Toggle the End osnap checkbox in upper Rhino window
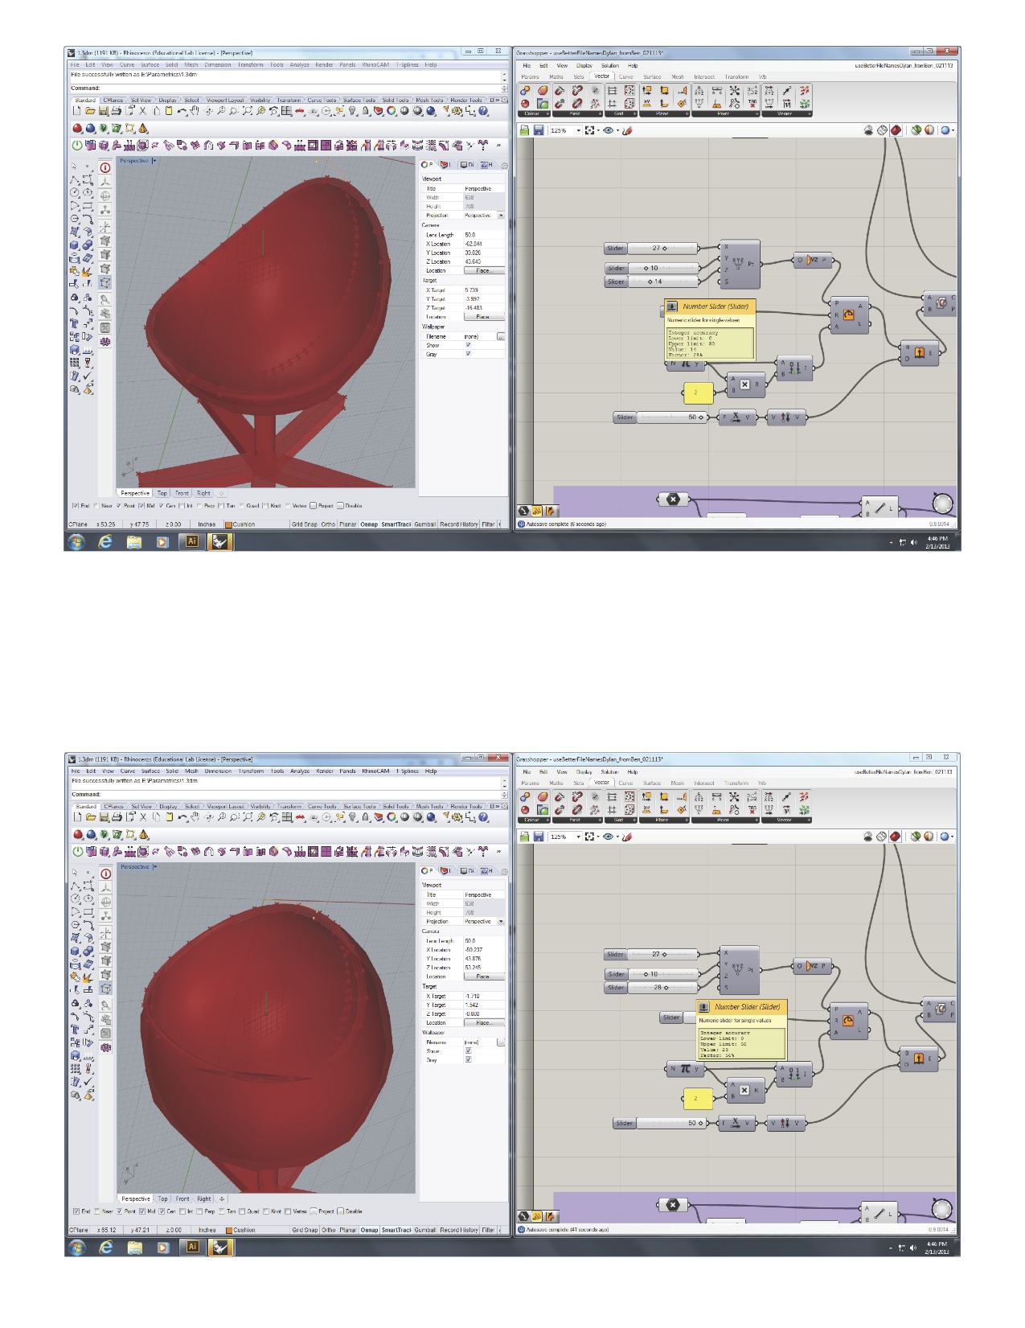1025x1328 pixels. point(76,506)
